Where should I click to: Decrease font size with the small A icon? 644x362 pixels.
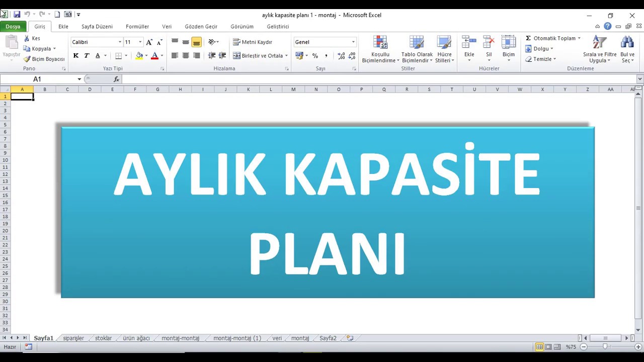[159, 42]
